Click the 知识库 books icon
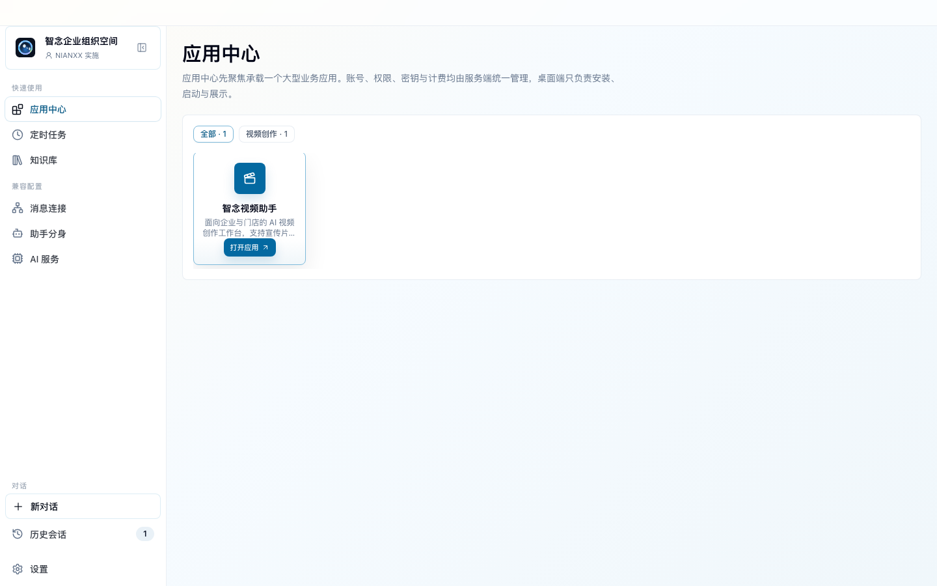937x586 pixels. point(18,160)
